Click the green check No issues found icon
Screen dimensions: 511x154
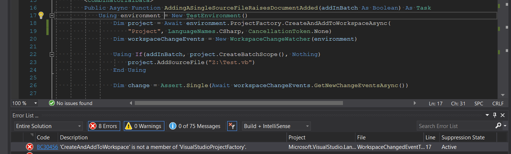pyautogui.click(x=52, y=104)
